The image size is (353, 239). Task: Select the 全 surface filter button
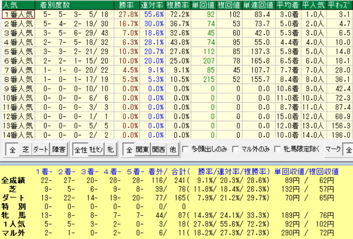coord(12,150)
